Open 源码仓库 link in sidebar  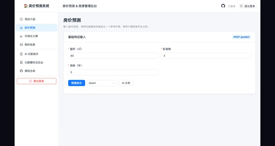[36, 71]
